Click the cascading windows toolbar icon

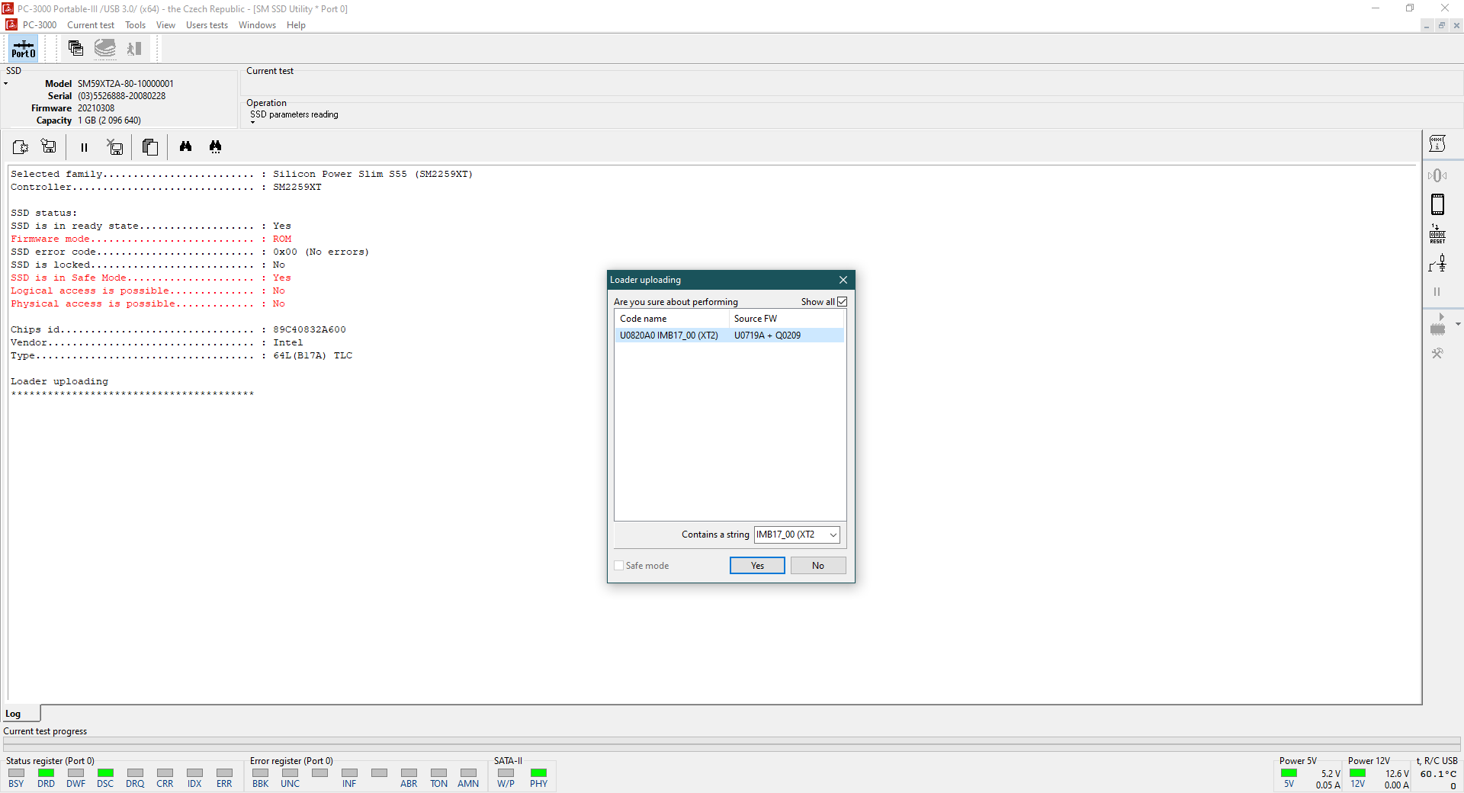[75, 49]
